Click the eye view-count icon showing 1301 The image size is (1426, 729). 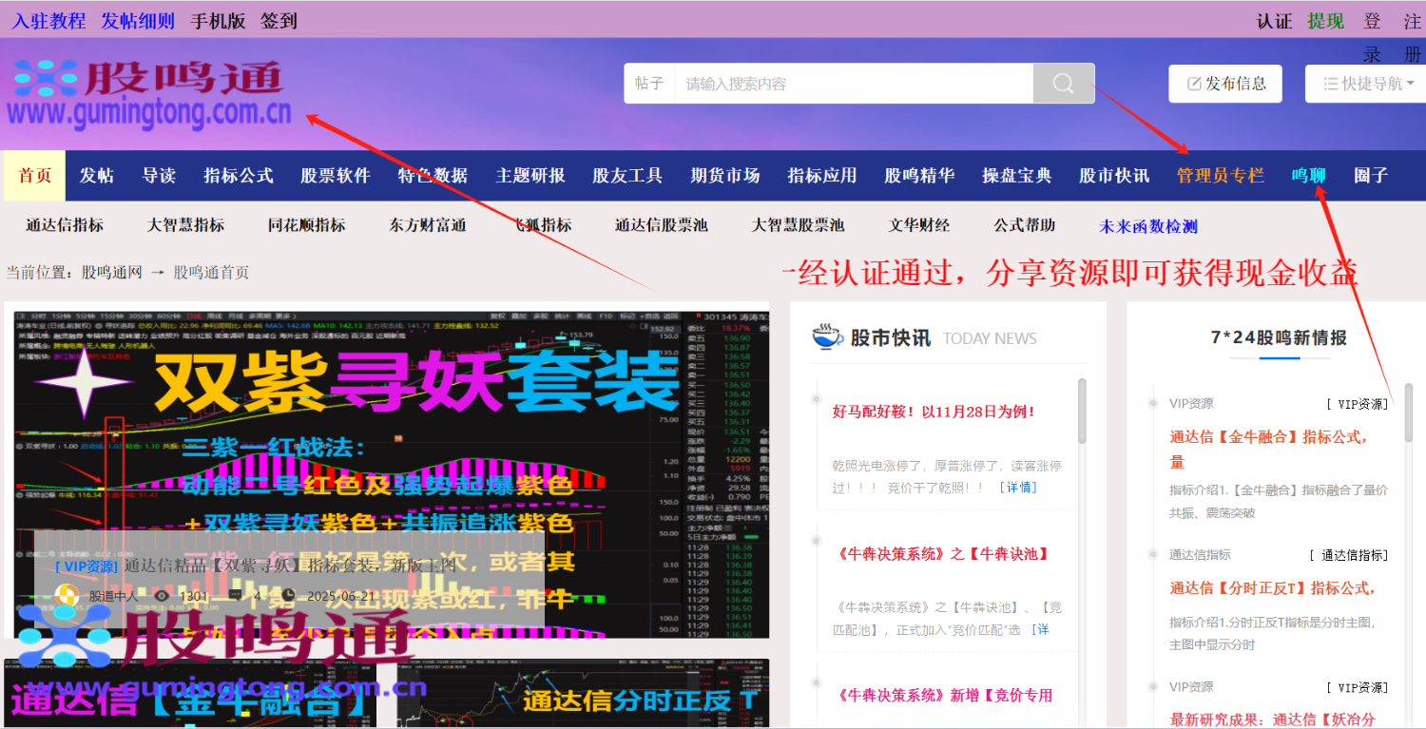tap(161, 594)
